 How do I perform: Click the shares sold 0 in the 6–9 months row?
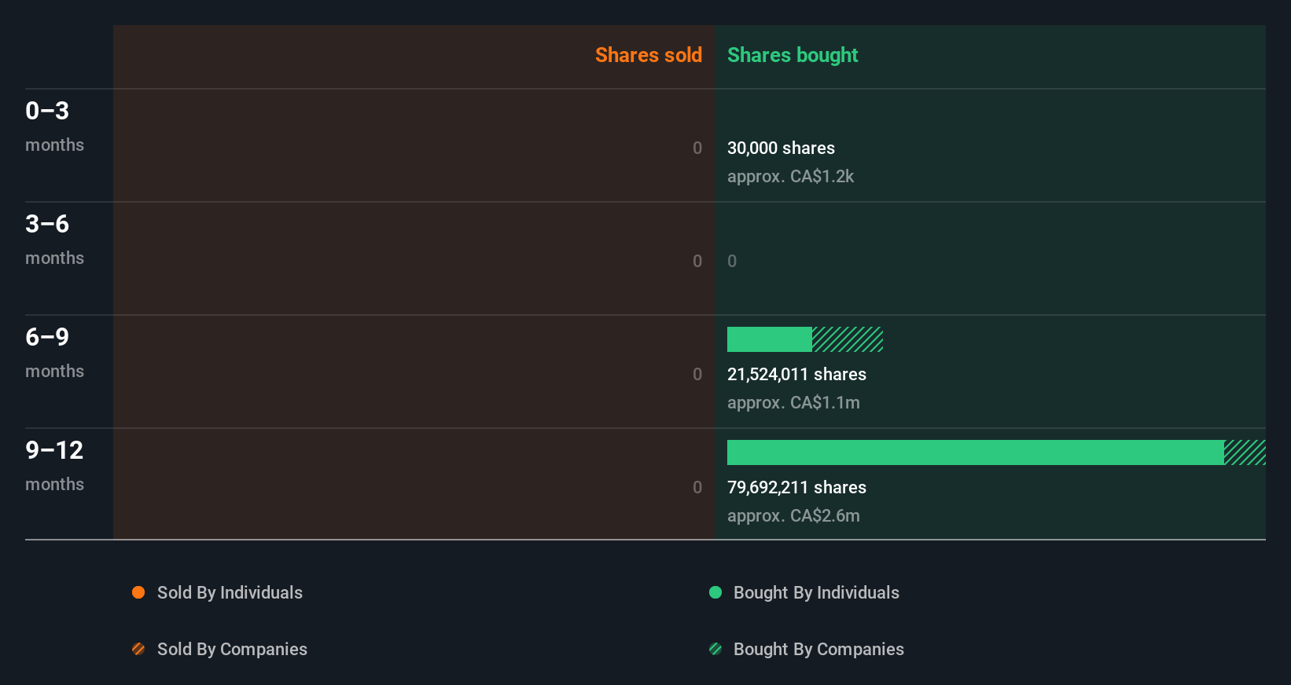tap(697, 374)
